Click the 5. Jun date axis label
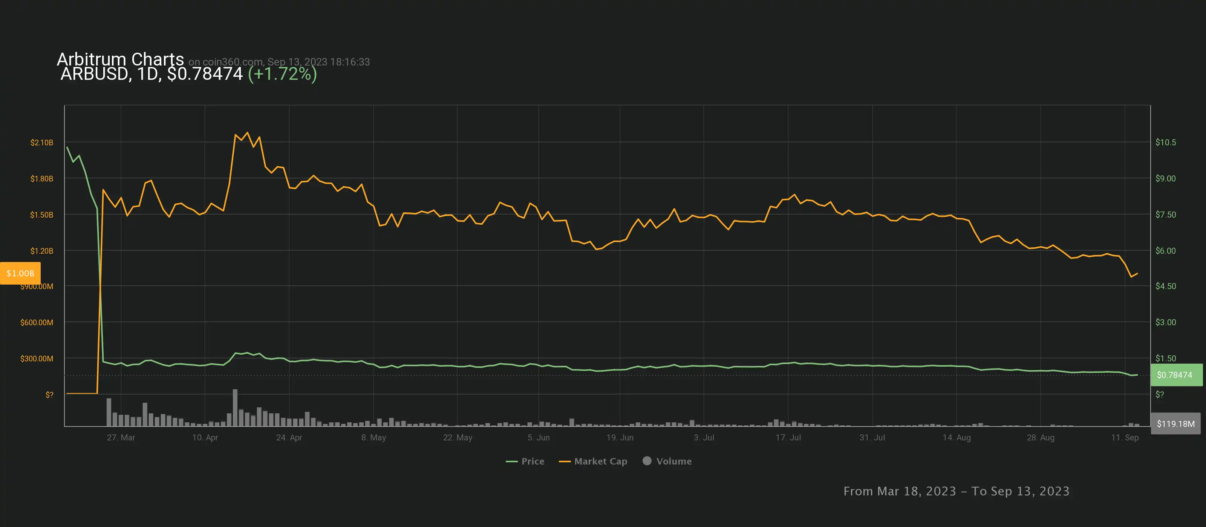Viewport: 1206px width, 527px height. pyautogui.click(x=539, y=437)
